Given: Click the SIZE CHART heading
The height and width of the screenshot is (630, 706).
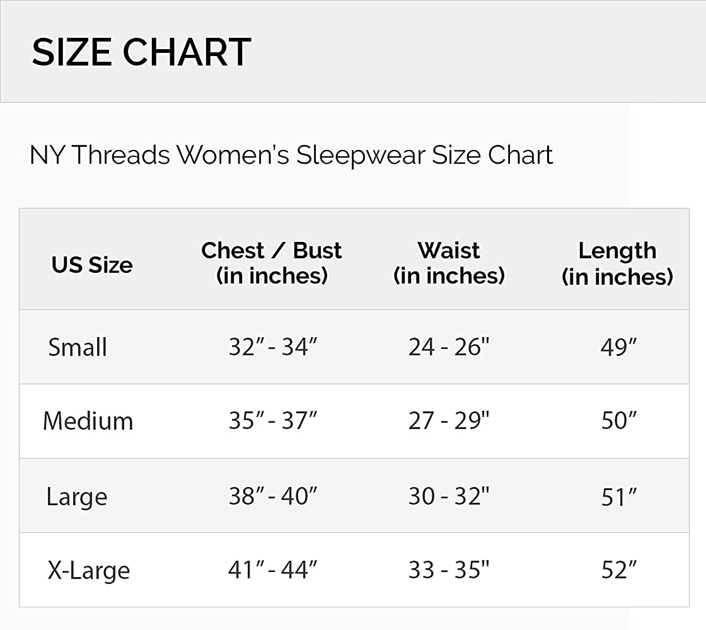Looking at the screenshot, I should point(141,52).
